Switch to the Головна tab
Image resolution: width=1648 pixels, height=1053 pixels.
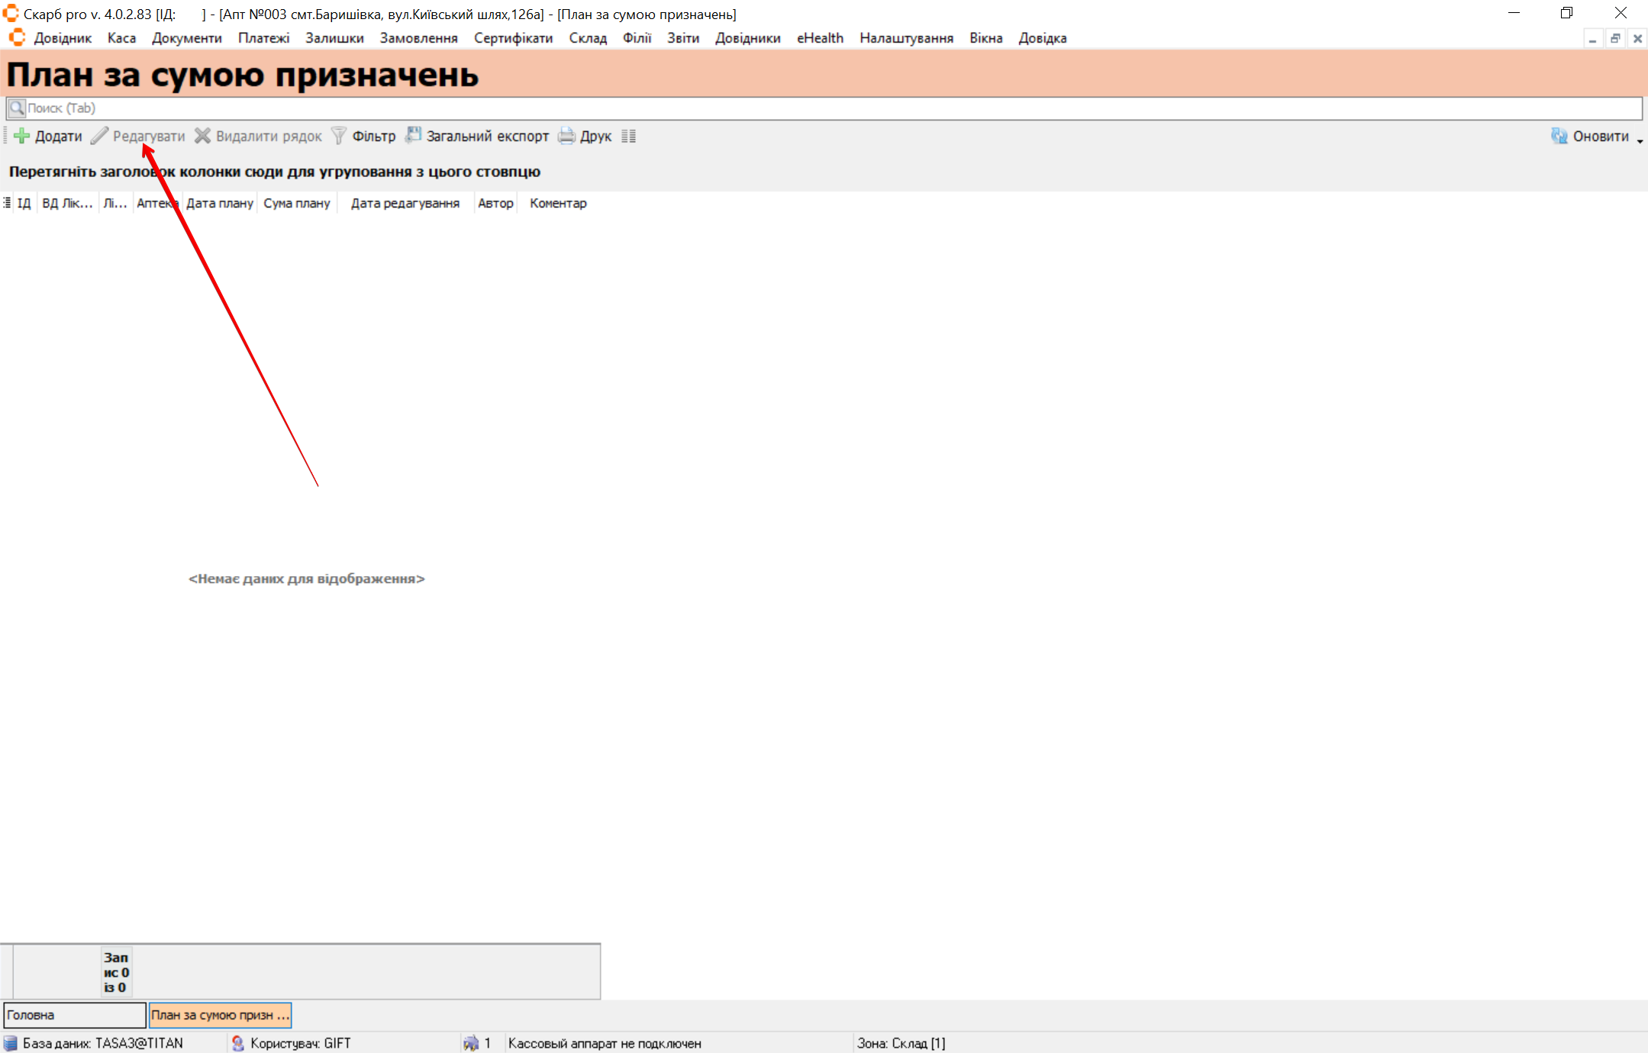[74, 1015]
